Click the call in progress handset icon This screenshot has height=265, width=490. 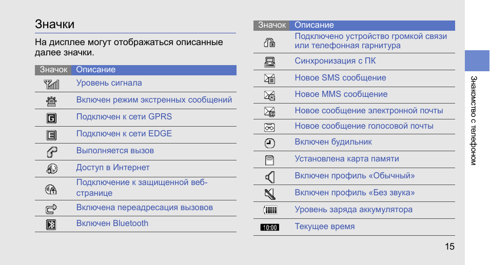tap(51, 152)
